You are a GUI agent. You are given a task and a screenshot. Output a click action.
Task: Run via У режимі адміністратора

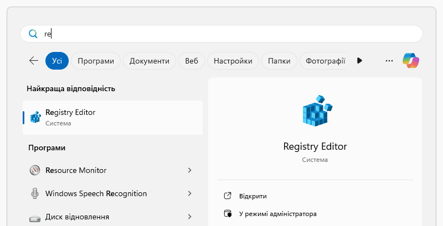tap(277, 213)
